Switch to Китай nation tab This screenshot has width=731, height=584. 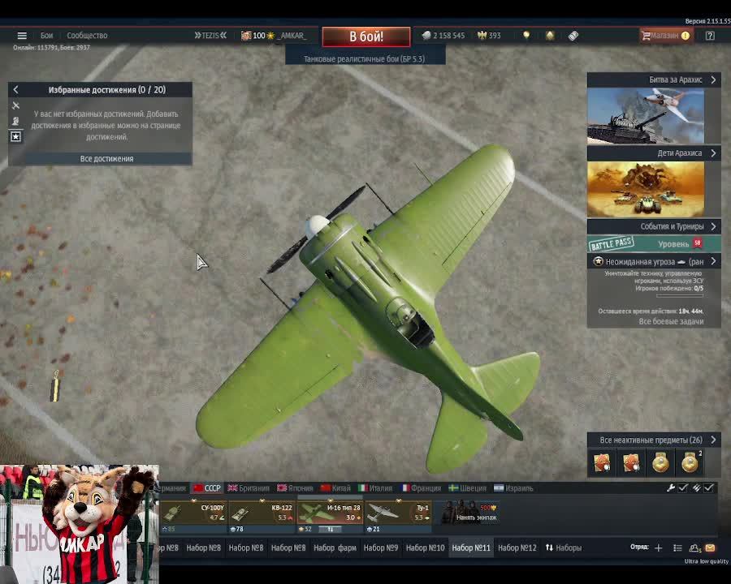(x=335, y=488)
